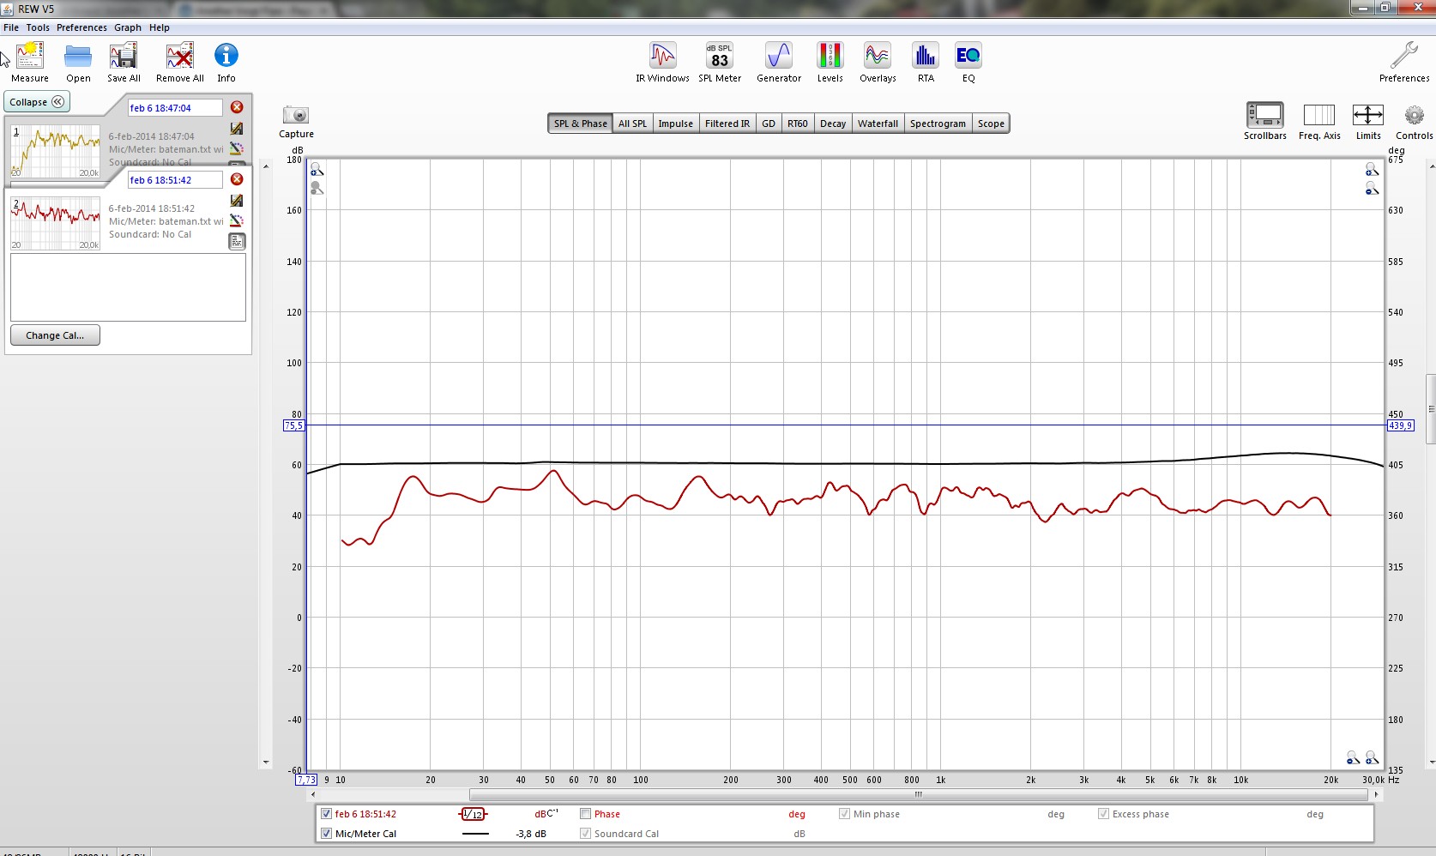Switch to the Impulse tab

click(675, 124)
